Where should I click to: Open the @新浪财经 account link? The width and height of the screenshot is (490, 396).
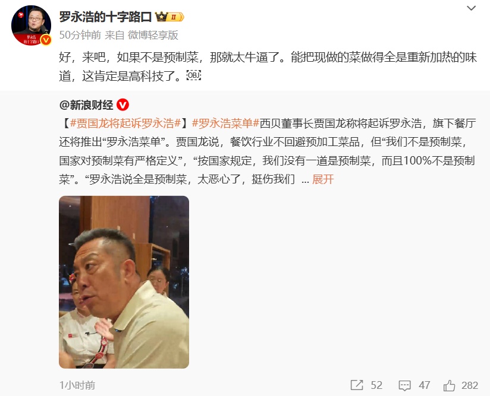point(86,105)
